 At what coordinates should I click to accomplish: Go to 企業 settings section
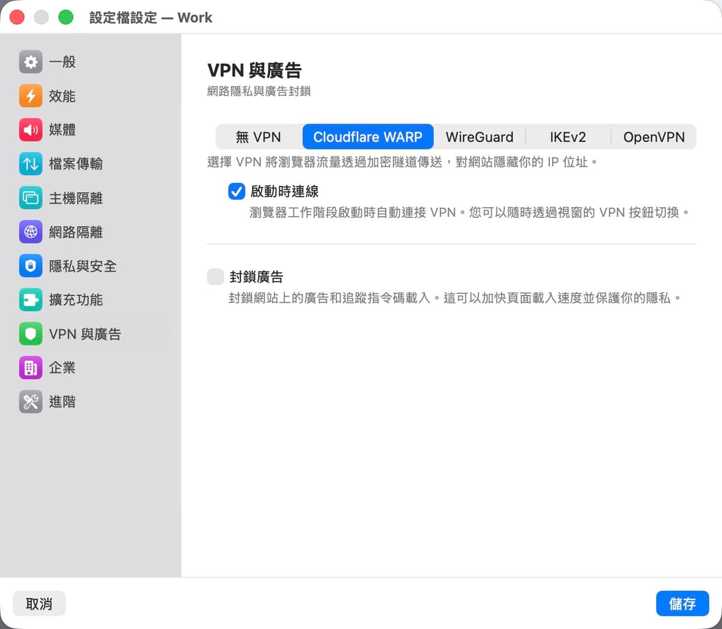coord(90,368)
